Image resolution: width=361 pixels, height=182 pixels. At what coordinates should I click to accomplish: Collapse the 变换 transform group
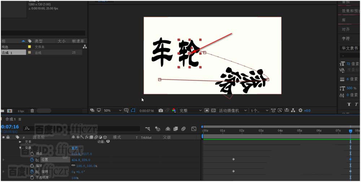(x=20, y=148)
